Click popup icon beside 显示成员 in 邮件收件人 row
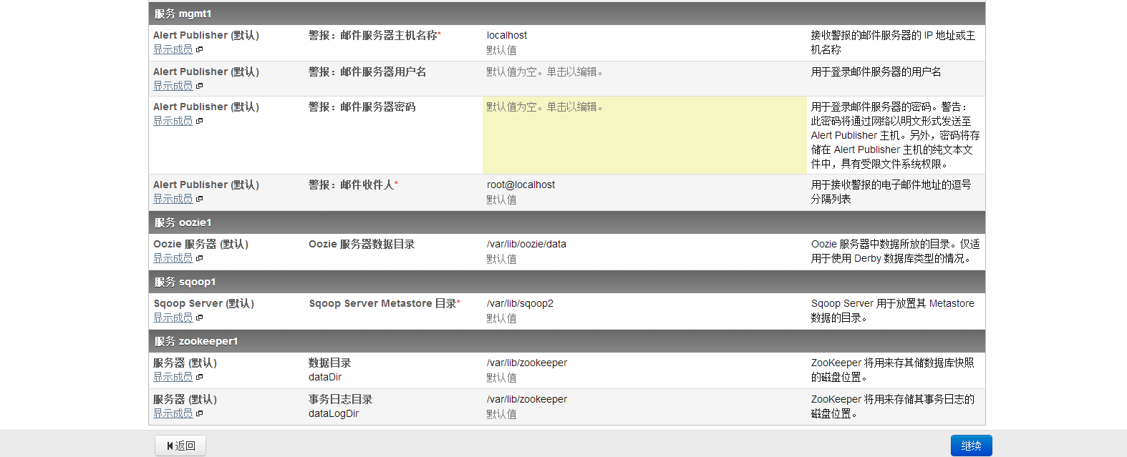 [x=200, y=199]
